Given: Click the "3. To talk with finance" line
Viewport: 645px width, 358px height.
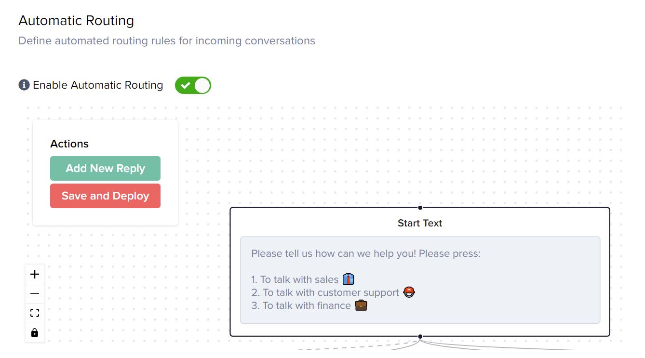Looking at the screenshot, I should pos(301,305).
